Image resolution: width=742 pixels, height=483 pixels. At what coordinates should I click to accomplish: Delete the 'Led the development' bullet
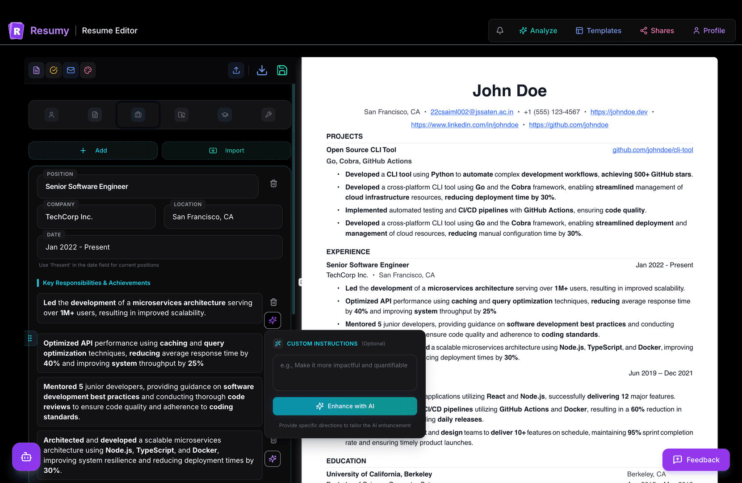pyautogui.click(x=274, y=302)
